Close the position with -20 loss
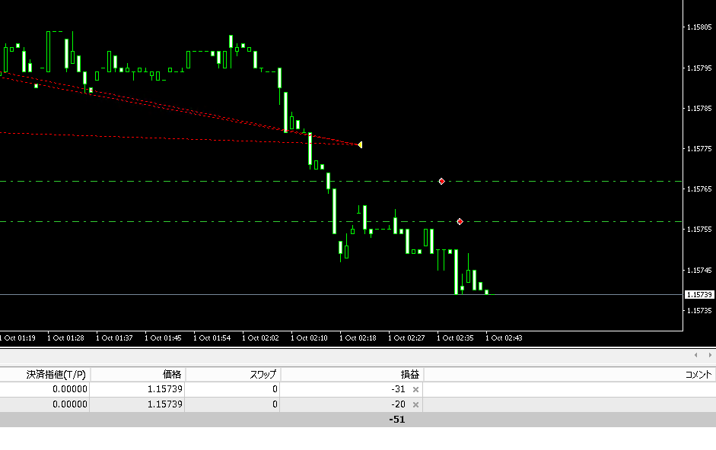Screen dimensions: 716x450 tap(415, 404)
